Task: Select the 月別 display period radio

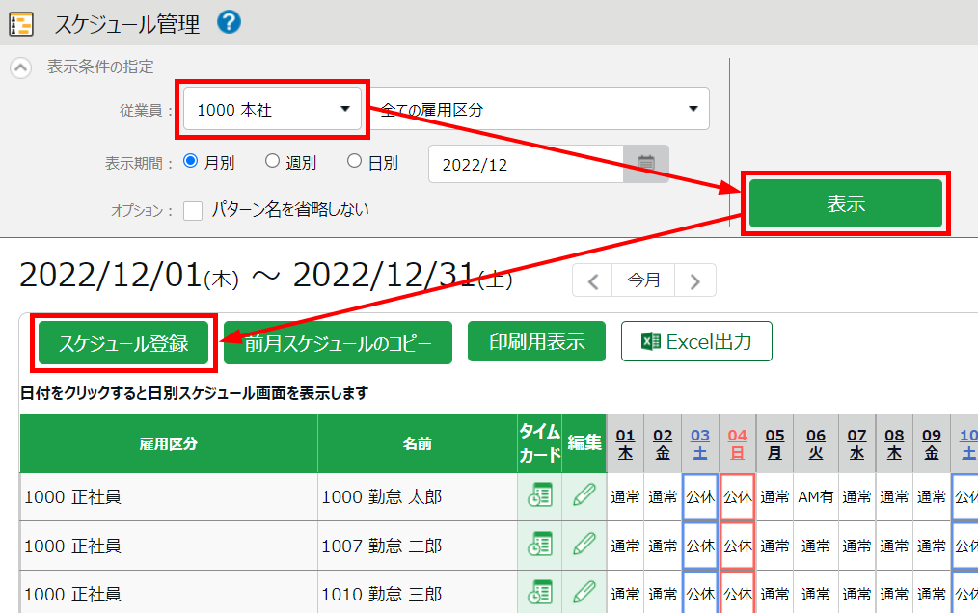Action: [190, 162]
